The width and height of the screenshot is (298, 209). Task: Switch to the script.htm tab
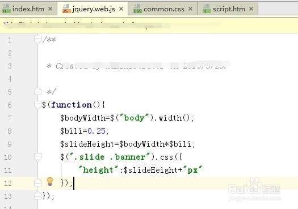[x=228, y=8]
